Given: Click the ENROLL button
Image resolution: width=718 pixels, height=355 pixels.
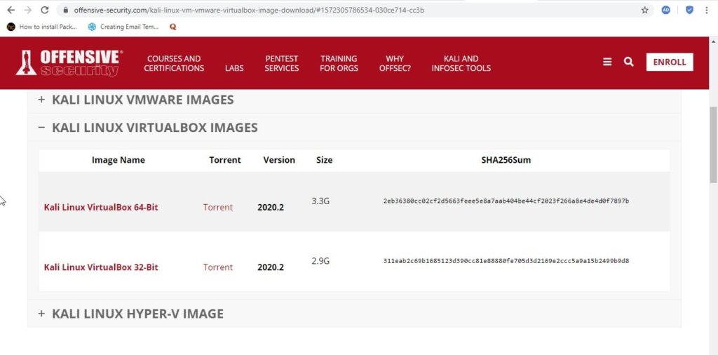Looking at the screenshot, I should pyautogui.click(x=670, y=62).
